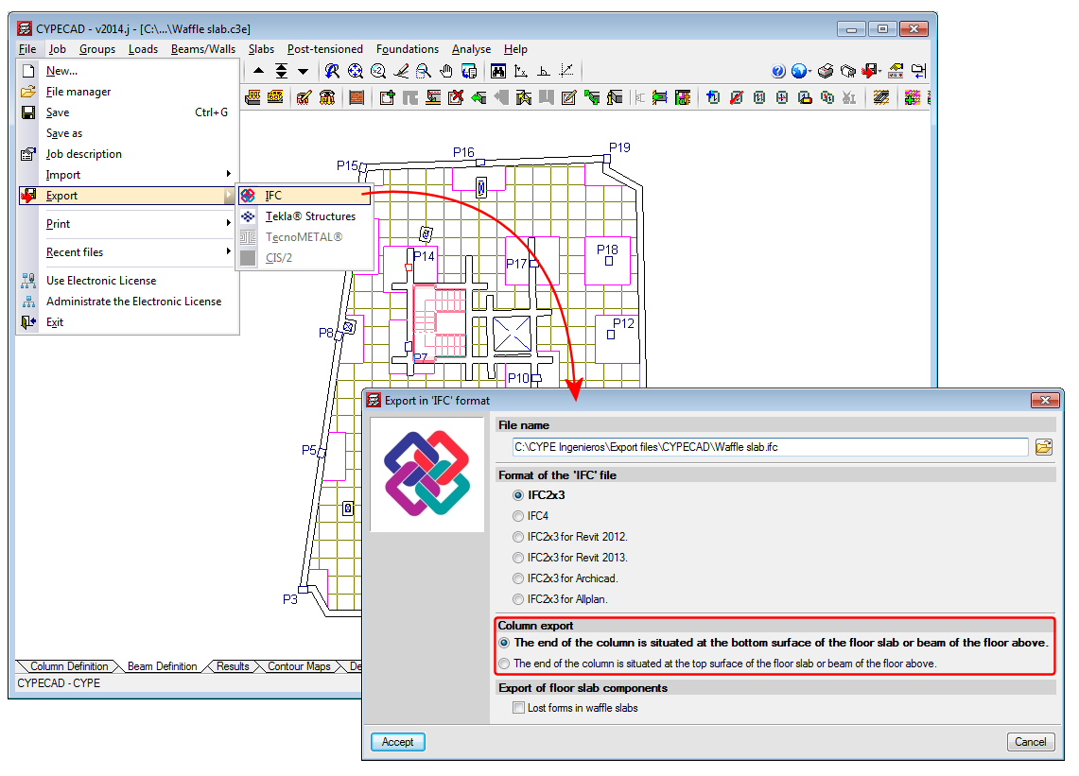This screenshot has width=1079, height=776.
Task: Select the zoom x2 magnifier
Action: point(377,71)
